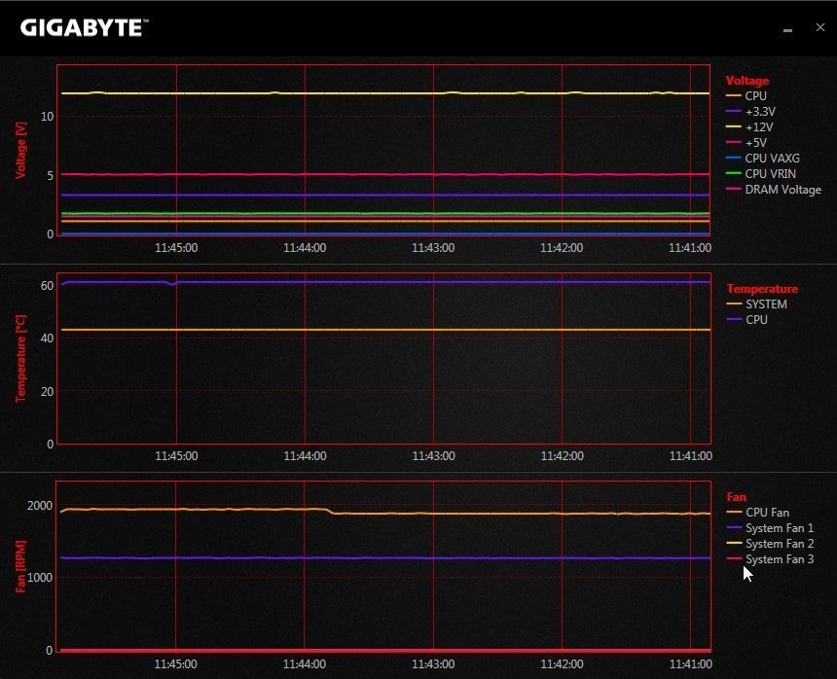Minimize the Gigabyte monitoring window
The height and width of the screenshot is (679, 837).
pos(788,30)
